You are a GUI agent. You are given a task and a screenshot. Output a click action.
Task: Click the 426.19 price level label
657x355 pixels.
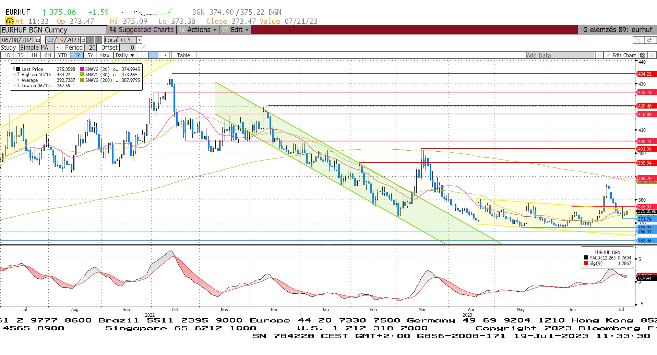pyautogui.click(x=646, y=92)
